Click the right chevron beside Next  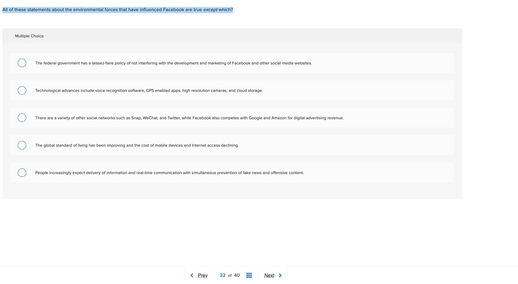click(x=280, y=275)
